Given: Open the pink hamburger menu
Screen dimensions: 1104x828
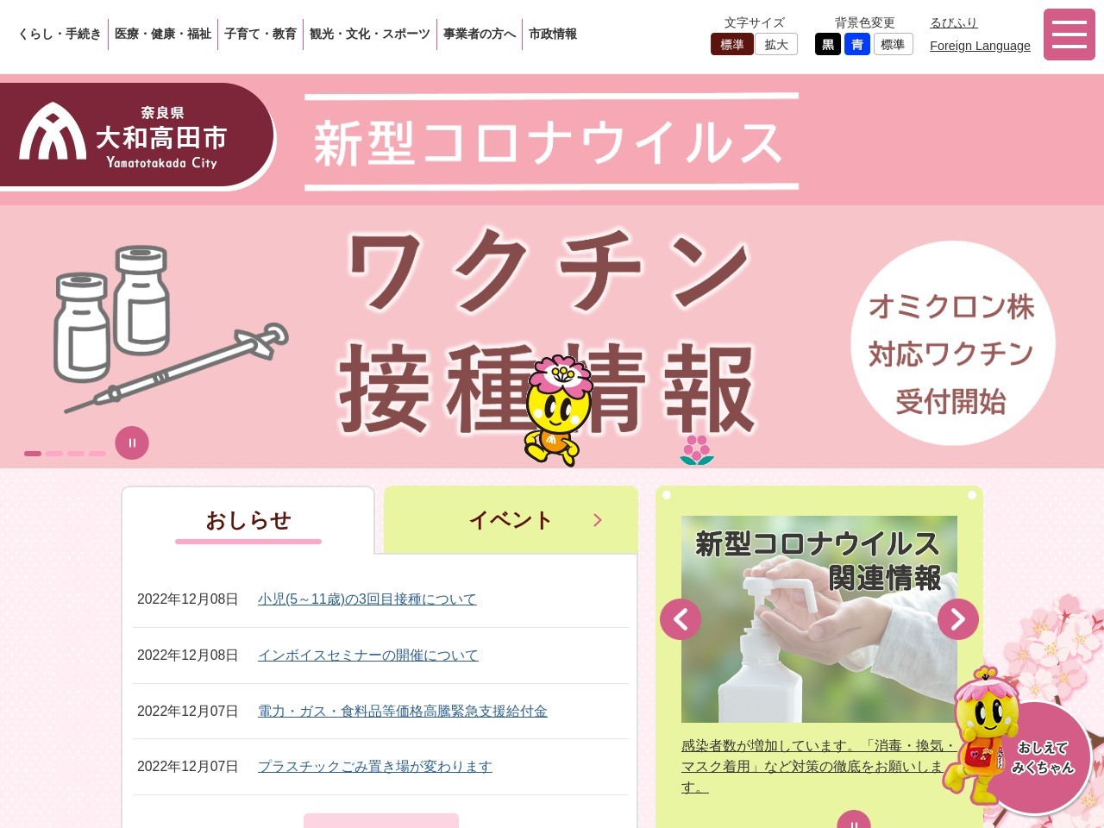Looking at the screenshot, I should point(1069,34).
